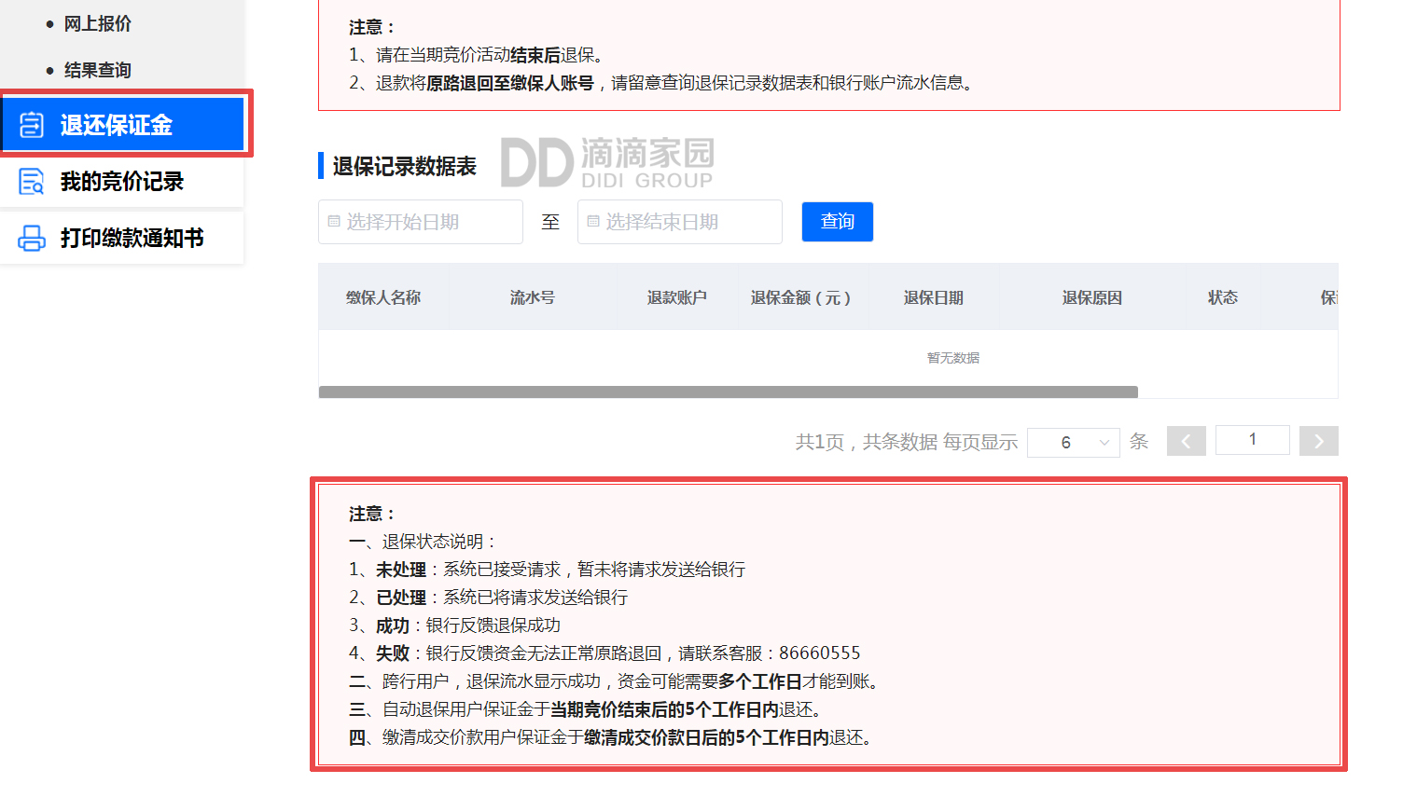Click the 退保日期 column header
This screenshot has height=811, width=1403.
coord(934,297)
